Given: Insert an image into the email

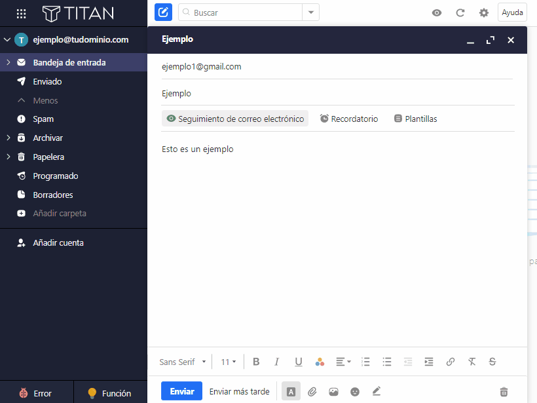Looking at the screenshot, I should [333, 391].
